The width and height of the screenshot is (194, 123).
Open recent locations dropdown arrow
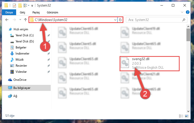(20, 19)
